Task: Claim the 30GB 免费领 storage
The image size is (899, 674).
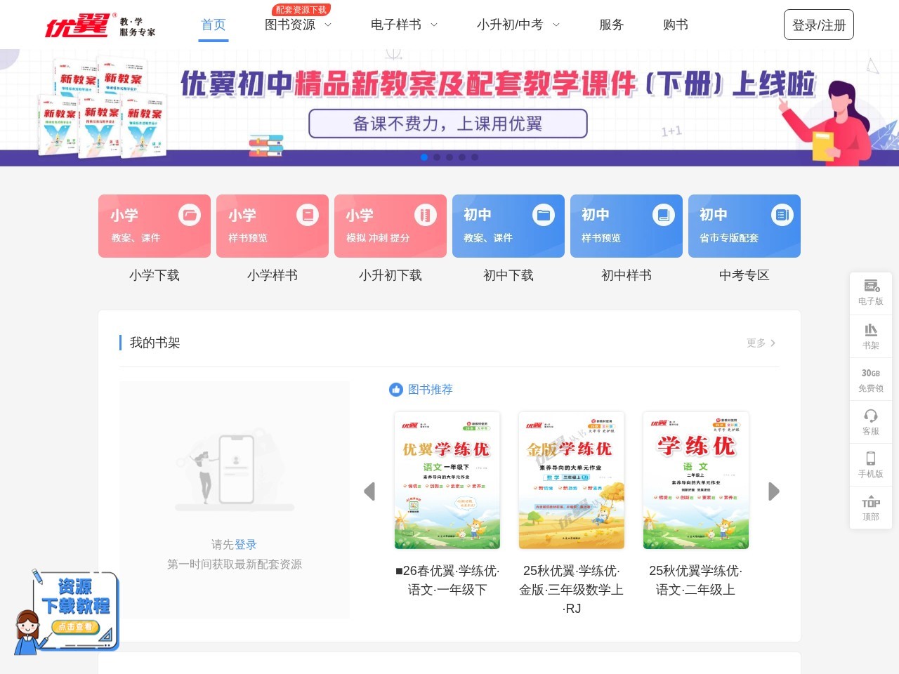Action: 870,379
